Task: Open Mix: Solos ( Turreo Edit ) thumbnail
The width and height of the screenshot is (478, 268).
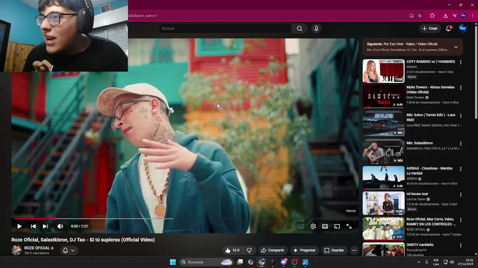Action: point(384,124)
